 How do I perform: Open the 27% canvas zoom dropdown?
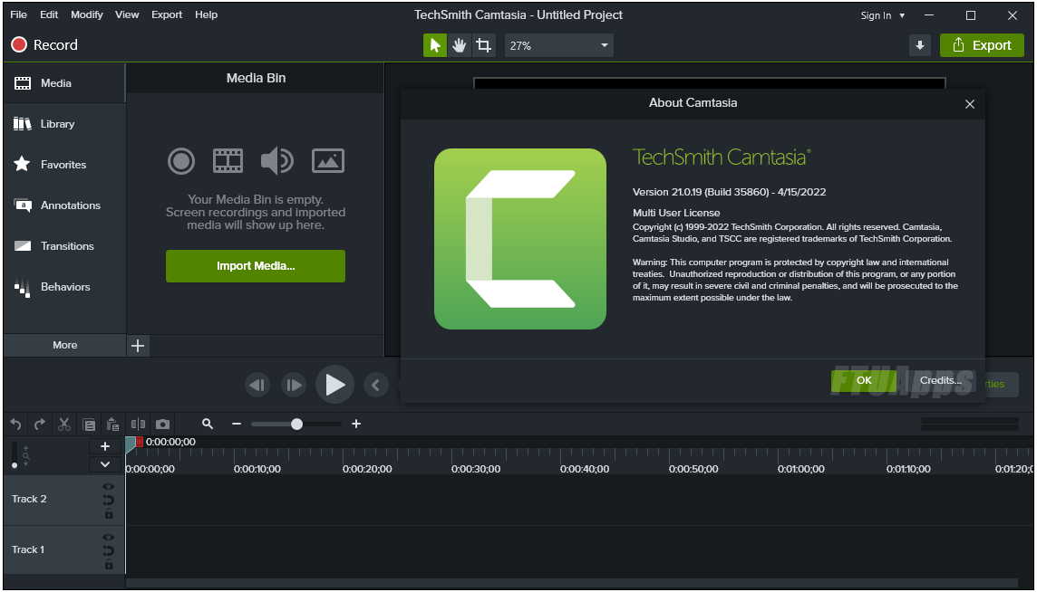pyautogui.click(x=559, y=45)
